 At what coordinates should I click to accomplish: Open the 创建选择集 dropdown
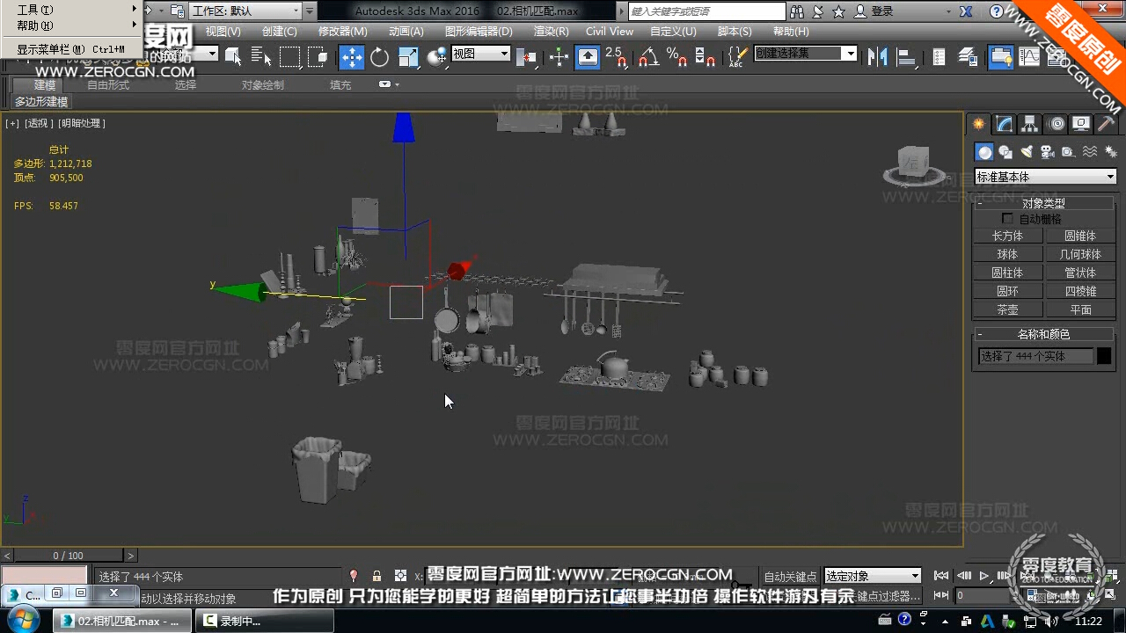pyautogui.click(x=806, y=54)
